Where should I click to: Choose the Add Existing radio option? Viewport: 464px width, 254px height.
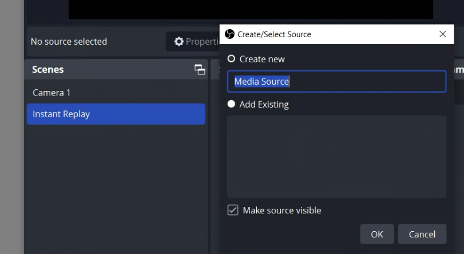pyautogui.click(x=232, y=104)
